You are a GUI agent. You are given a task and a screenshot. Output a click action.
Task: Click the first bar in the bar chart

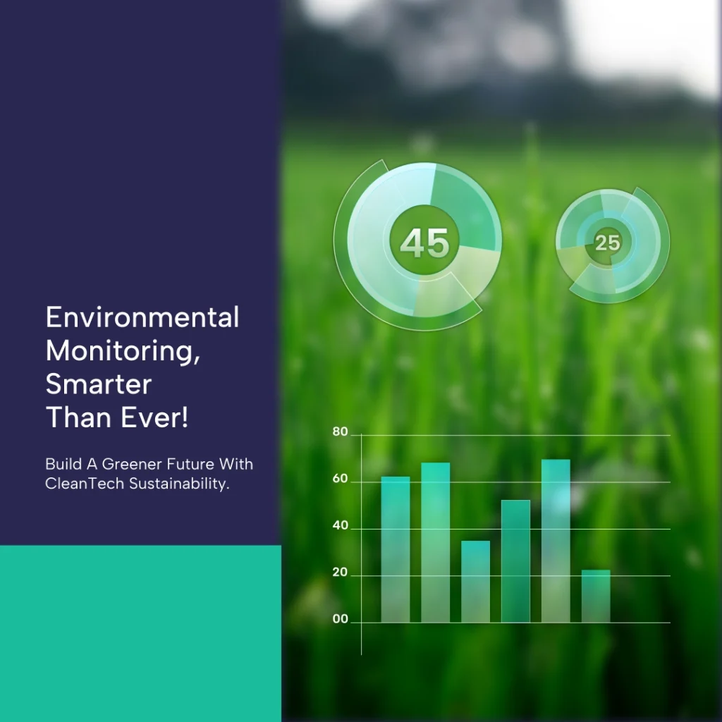(x=395, y=550)
